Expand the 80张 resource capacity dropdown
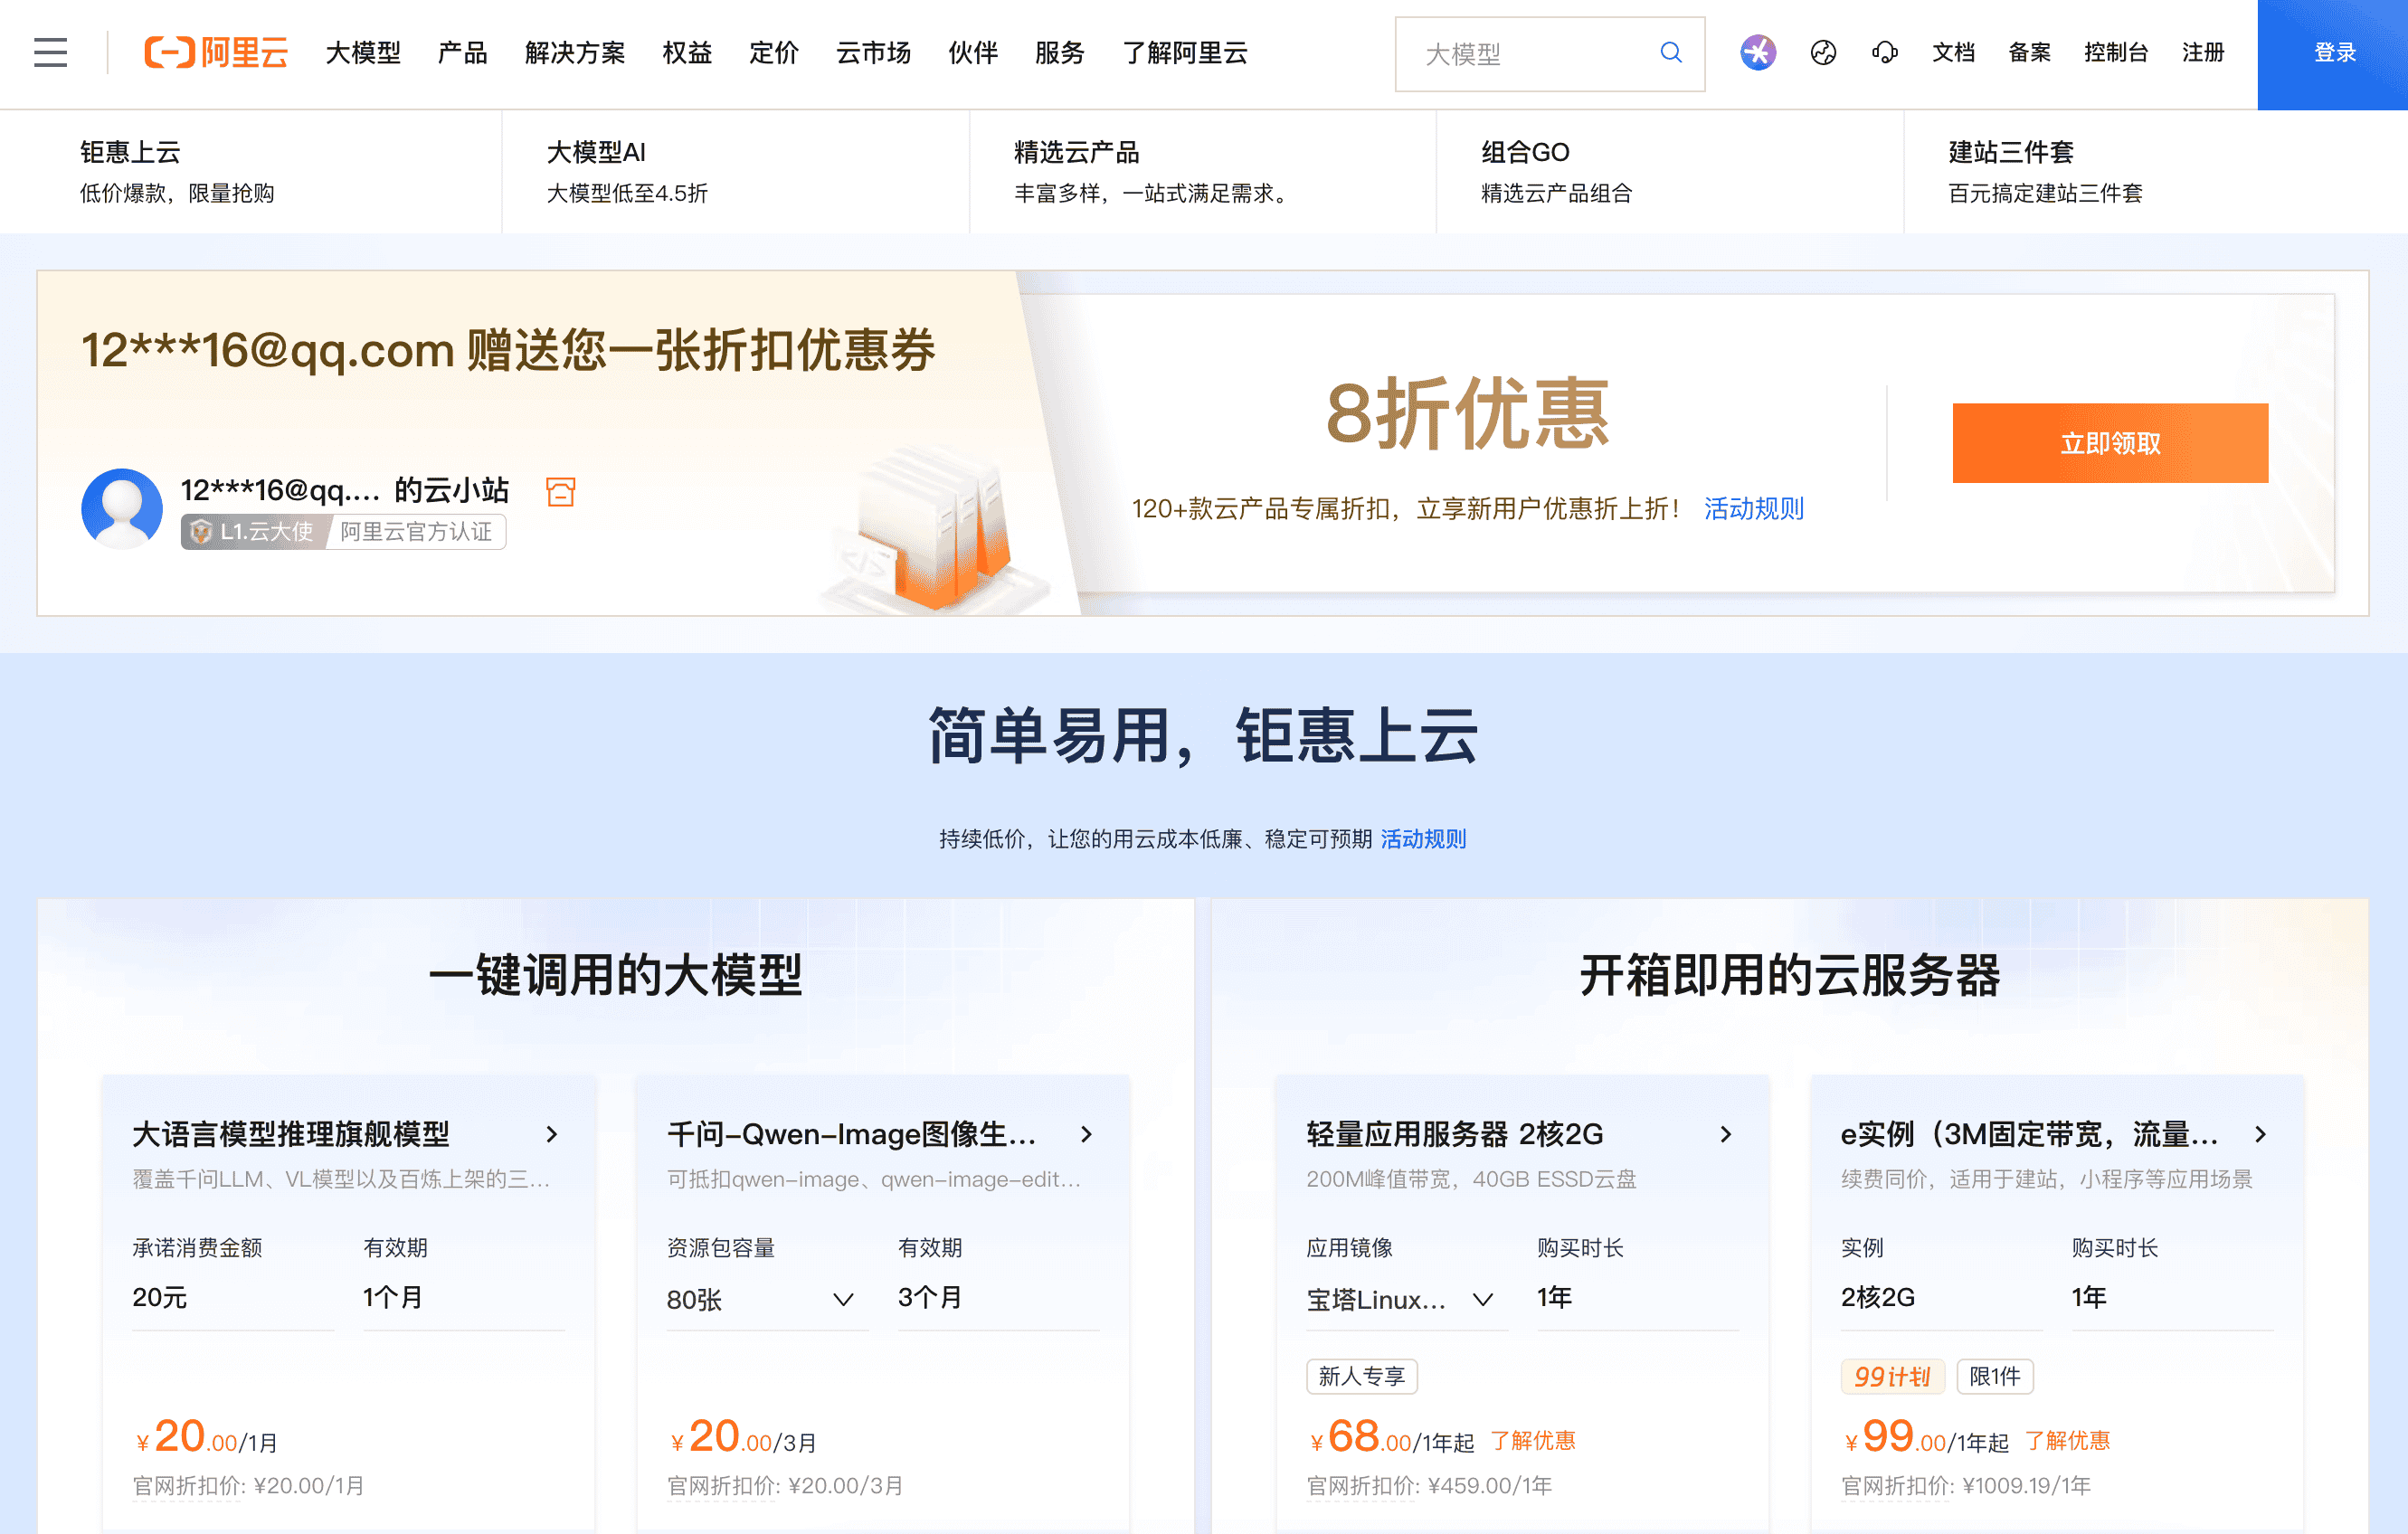The image size is (2408, 1534). tap(842, 1299)
